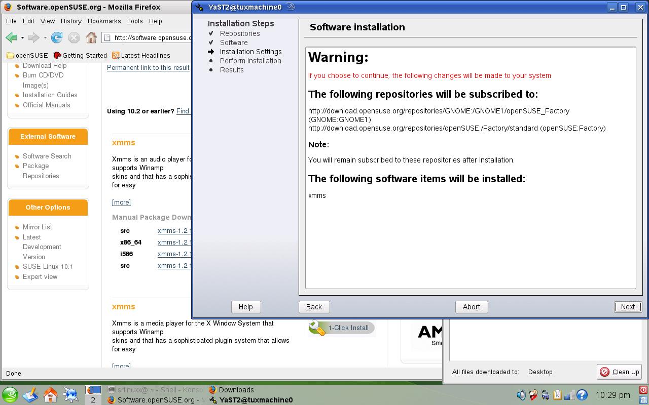
Task: Open the Package Repositories link
Action: (41, 171)
